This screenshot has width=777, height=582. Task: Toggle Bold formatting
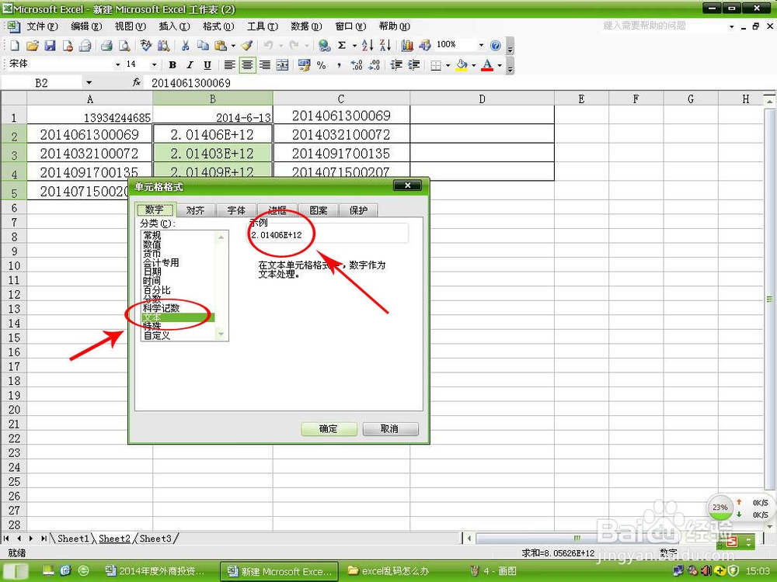172,65
